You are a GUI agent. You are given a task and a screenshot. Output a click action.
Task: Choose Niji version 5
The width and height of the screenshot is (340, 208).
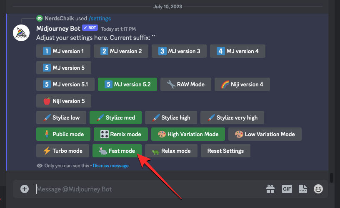coord(63,101)
